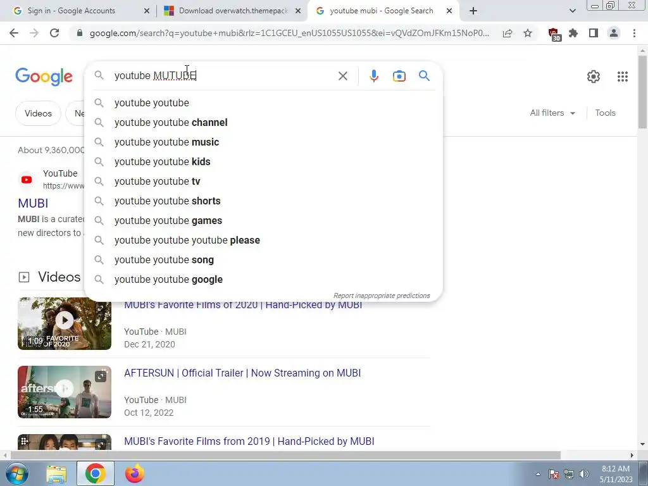Close the youtube mubi Google Search tab
This screenshot has width=648, height=486.
point(449,11)
